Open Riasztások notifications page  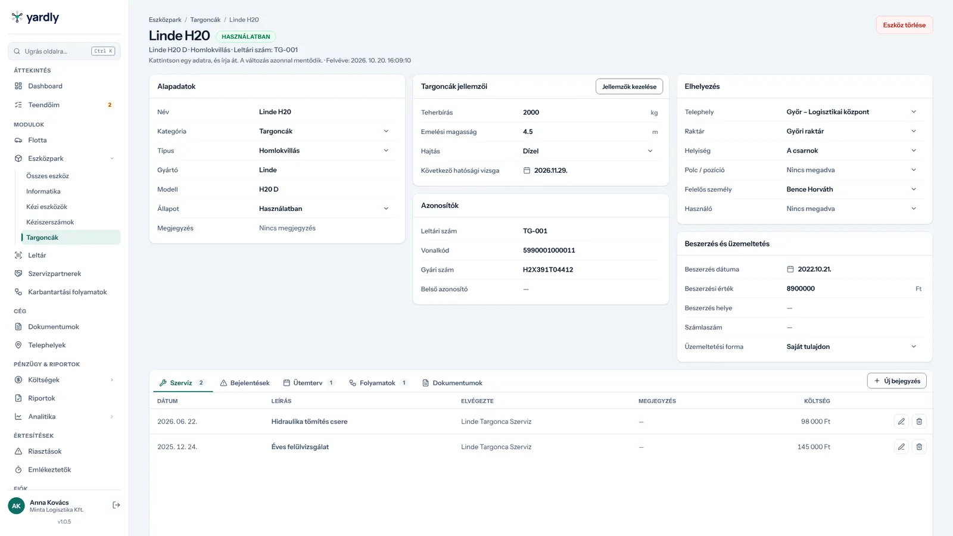coord(64,451)
